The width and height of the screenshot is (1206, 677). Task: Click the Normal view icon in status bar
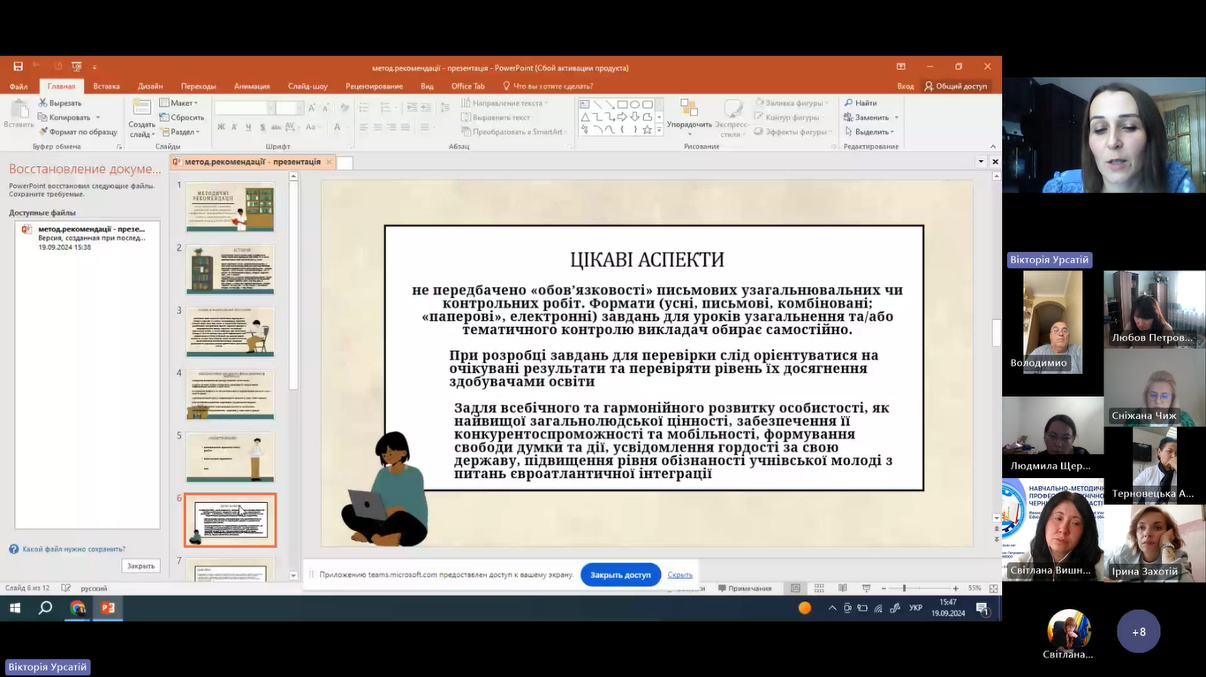coord(796,589)
